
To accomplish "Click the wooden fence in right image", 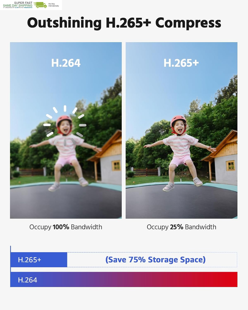I will click(146, 172).
